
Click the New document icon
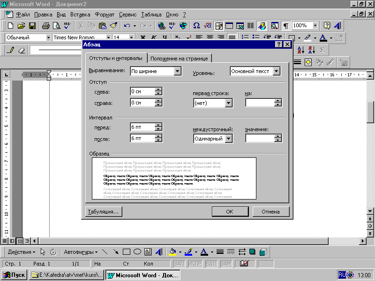[10, 26]
